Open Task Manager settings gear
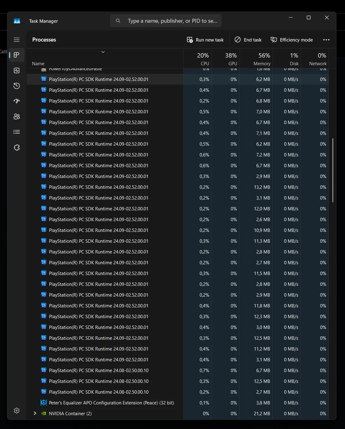The height and width of the screenshot is (429, 345). point(17,411)
